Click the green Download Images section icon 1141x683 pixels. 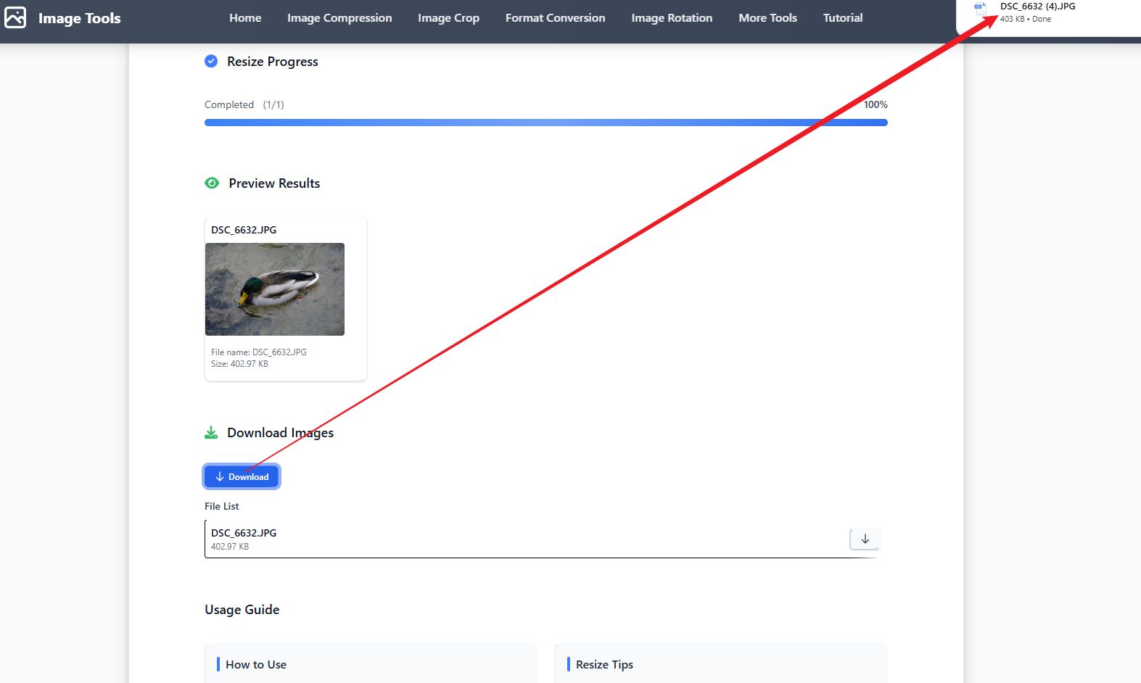click(x=211, y=433)
